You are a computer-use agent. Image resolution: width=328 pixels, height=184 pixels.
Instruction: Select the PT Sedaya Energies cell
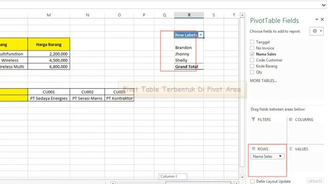click(49, 98)
